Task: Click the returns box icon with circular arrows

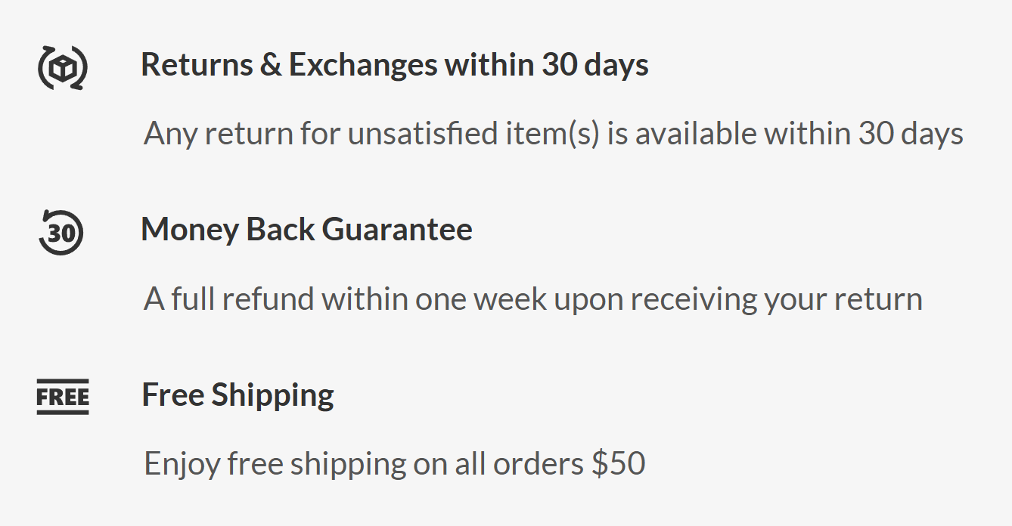Action: coord(63,68)
